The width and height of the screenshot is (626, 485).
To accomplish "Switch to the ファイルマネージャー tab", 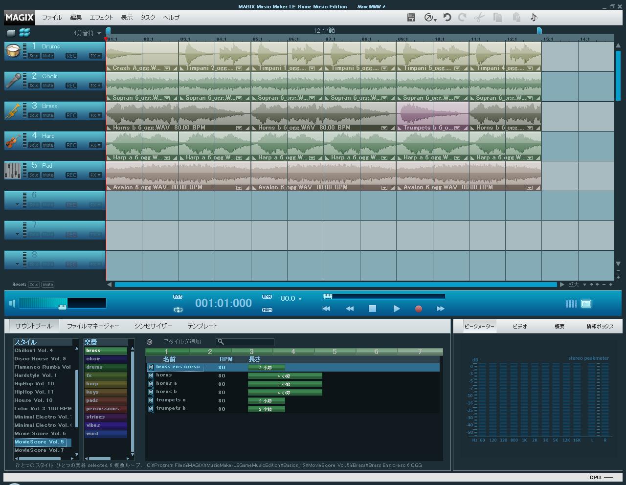I will pyautogui.click(x=93, y=326).
